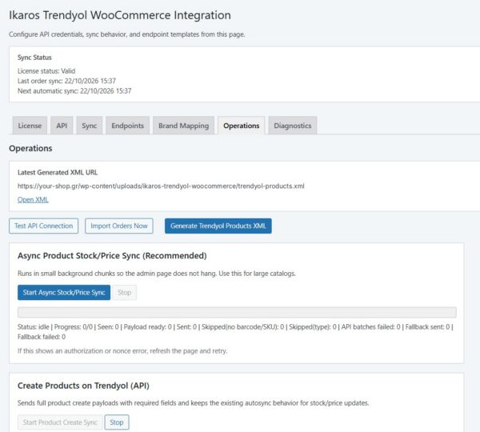The image size is (480, 432).
Task: Click 'Create Products on Trendyol (API)' heading
Action: click(83, 386)
